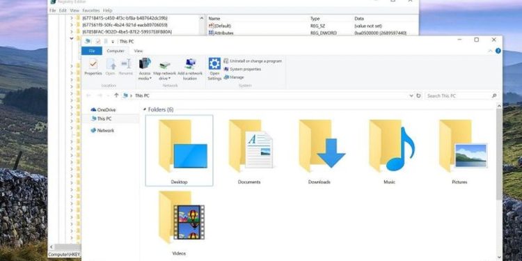Open the Downloads folder

tap(319, 151)
